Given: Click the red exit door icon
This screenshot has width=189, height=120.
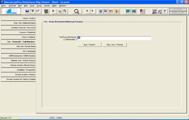Looking at the screenshot, I should click(x=142, y=11).
